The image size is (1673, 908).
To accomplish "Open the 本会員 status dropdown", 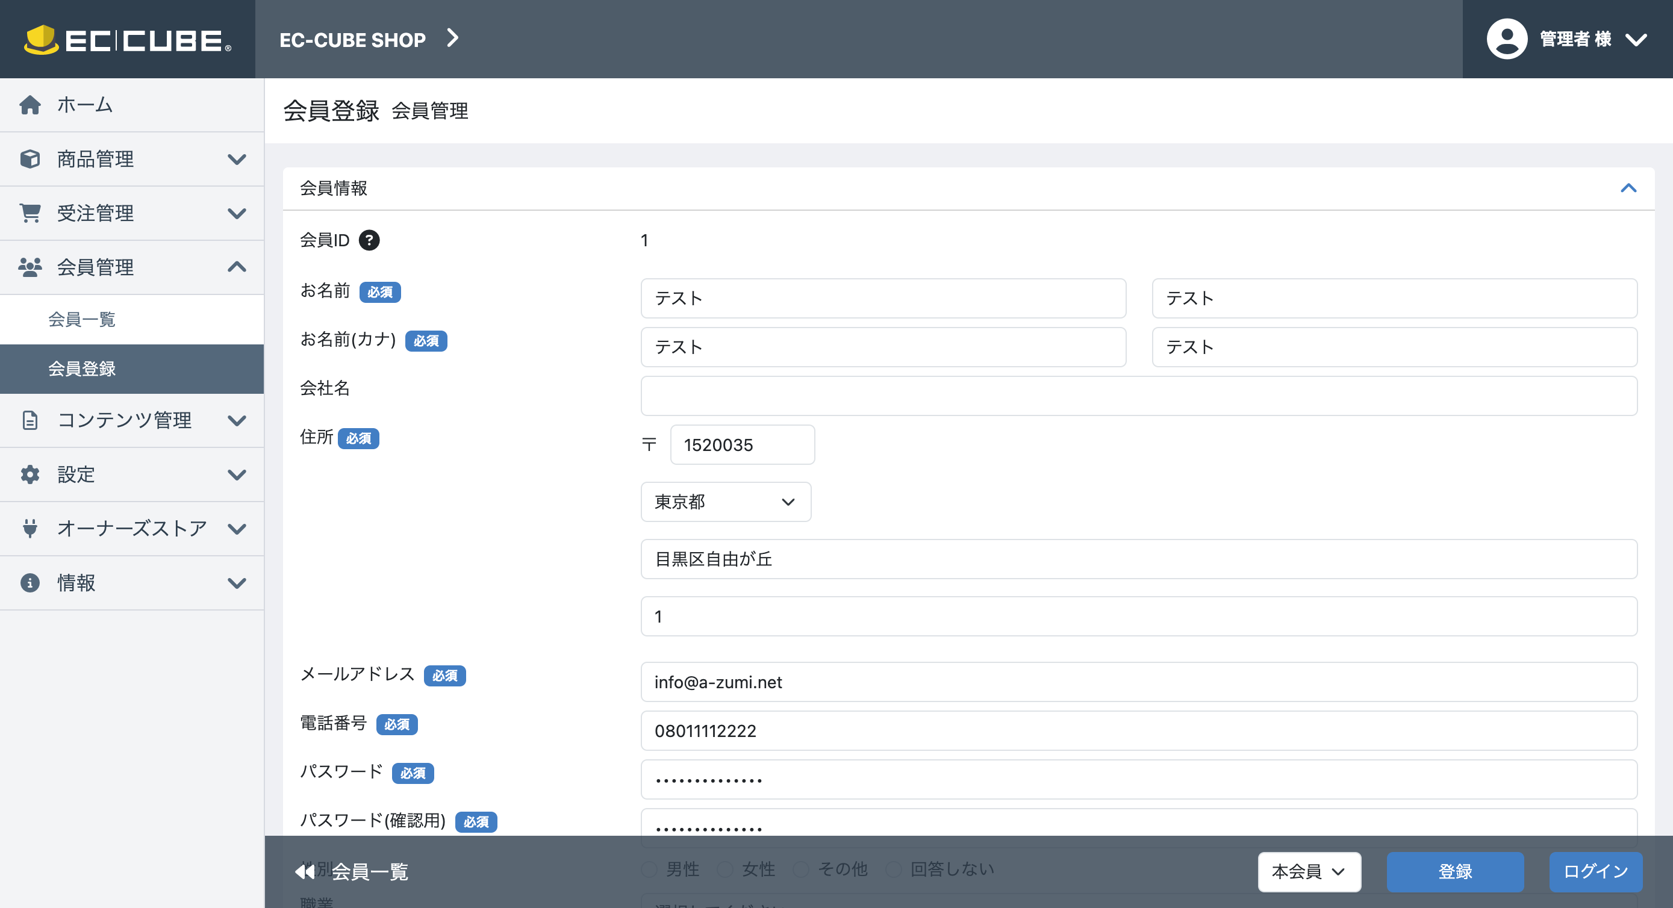I will [x=1309, y=872].
